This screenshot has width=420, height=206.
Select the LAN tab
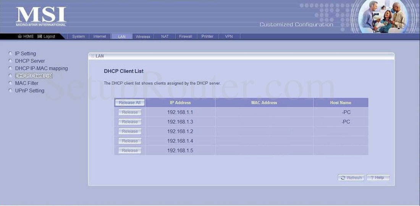tap(121, 36)
